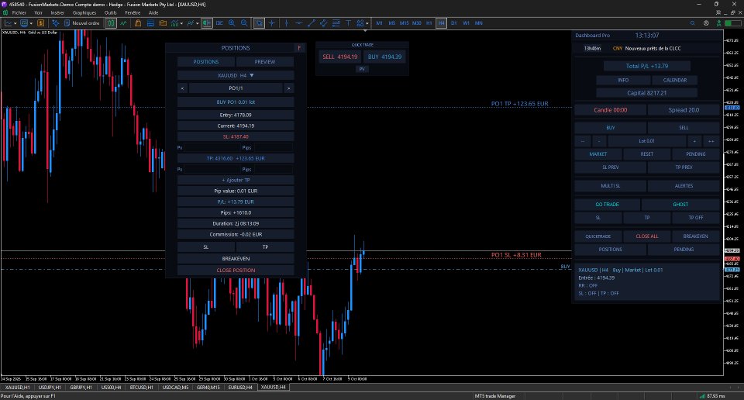Switch timeframe to D1
Screen dimensions: 744x400
tap(453, 22)
